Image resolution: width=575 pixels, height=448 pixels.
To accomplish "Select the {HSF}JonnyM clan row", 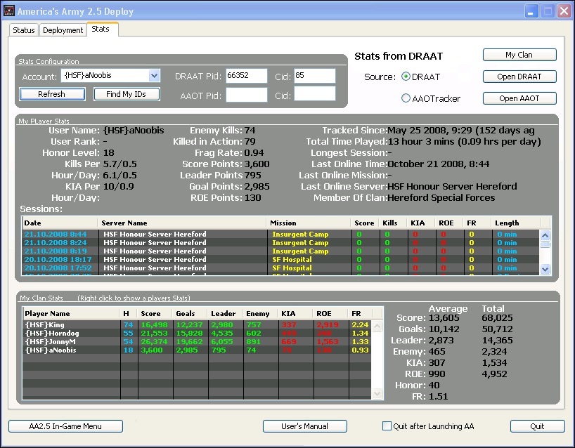I will (197, 341).
